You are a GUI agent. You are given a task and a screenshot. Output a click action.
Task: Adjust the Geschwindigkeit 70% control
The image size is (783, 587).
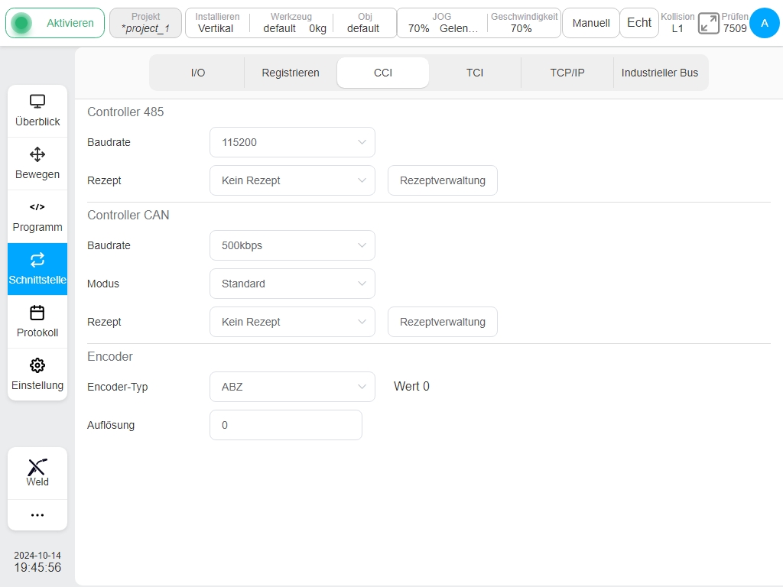524,23
